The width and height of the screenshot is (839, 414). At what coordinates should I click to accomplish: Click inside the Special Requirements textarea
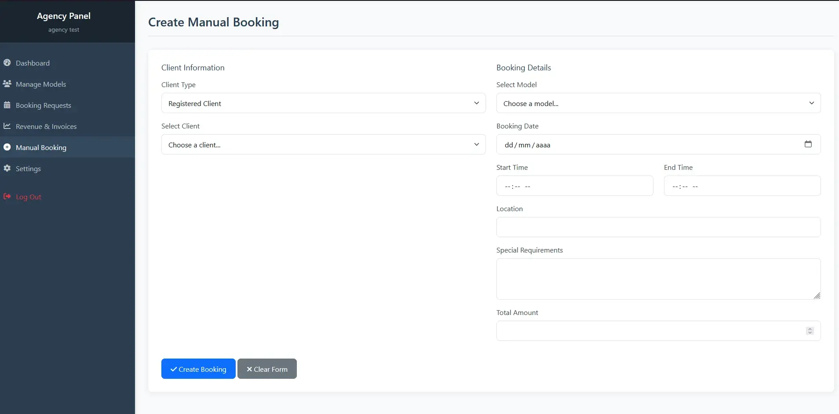point(658,279)
